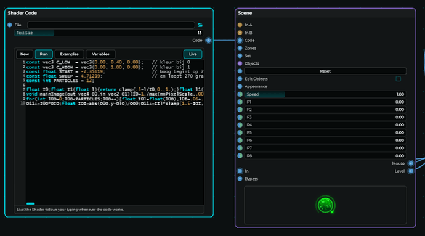Click the In port below P8
Image resolution: width=425 pixels, height=236 pixels.
click(240, 171)
